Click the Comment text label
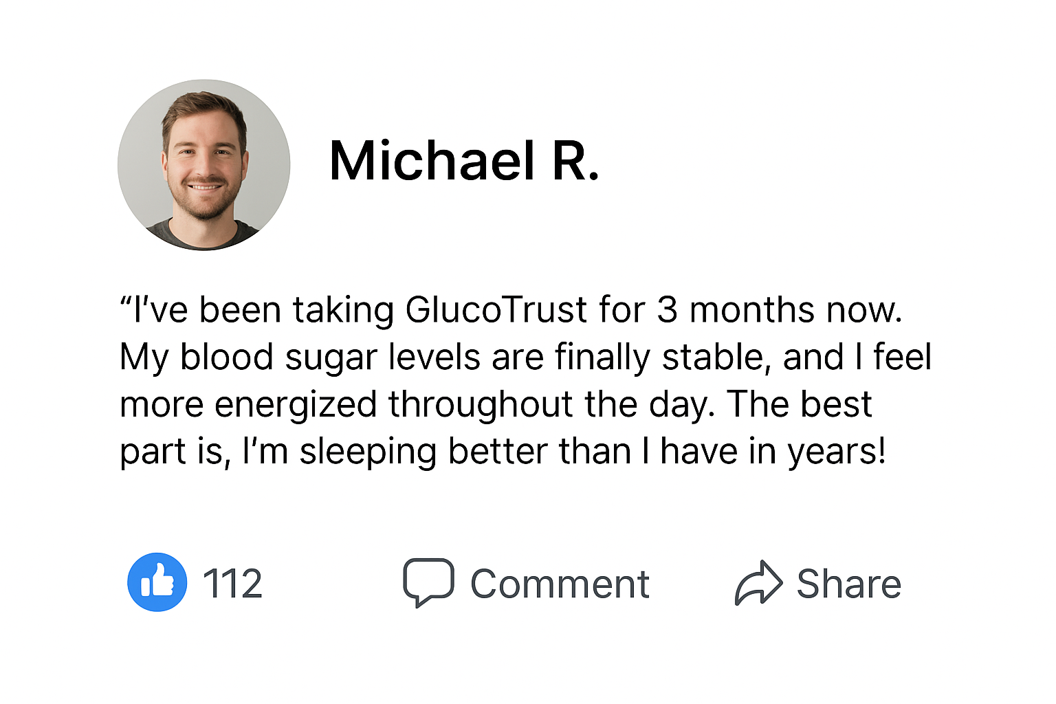 (560, 584)
